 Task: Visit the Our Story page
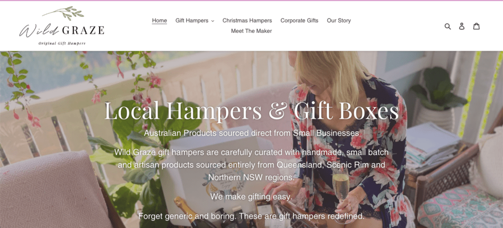pos(339,21)
